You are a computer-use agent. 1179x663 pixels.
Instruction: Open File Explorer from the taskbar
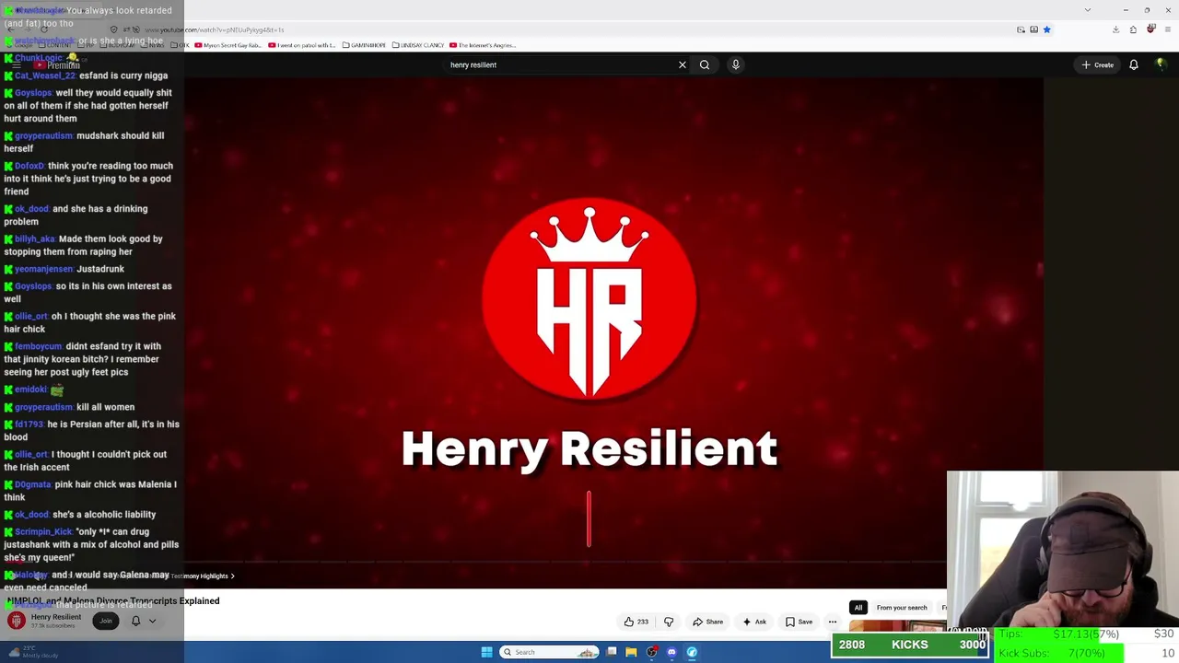(631, 652)
